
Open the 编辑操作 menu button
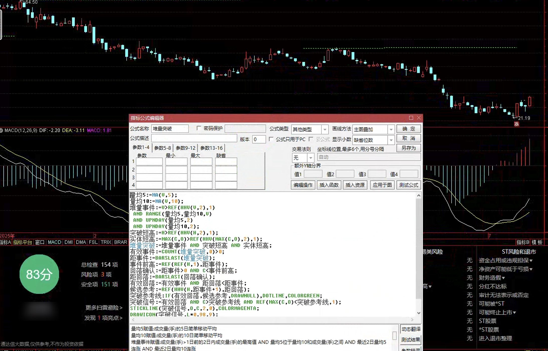pos(303,185)
